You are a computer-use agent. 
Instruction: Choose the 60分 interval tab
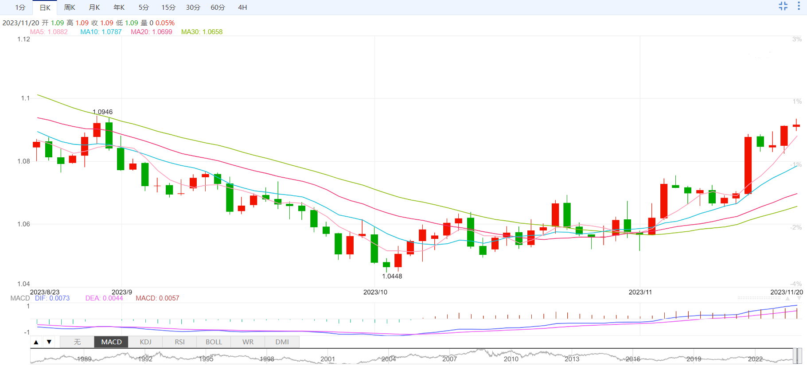click(218, 8)
